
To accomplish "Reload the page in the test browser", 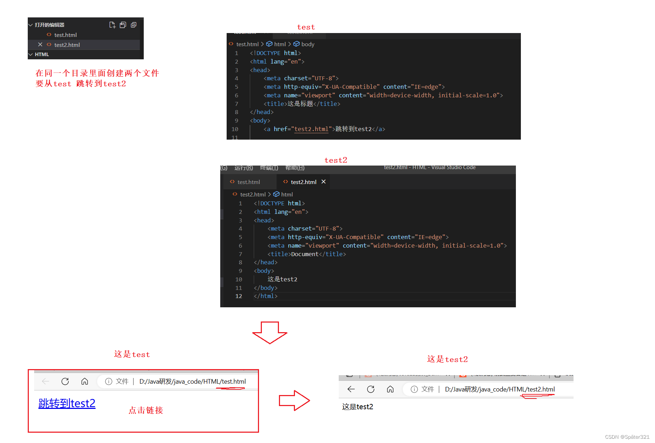I will [65, 381].
